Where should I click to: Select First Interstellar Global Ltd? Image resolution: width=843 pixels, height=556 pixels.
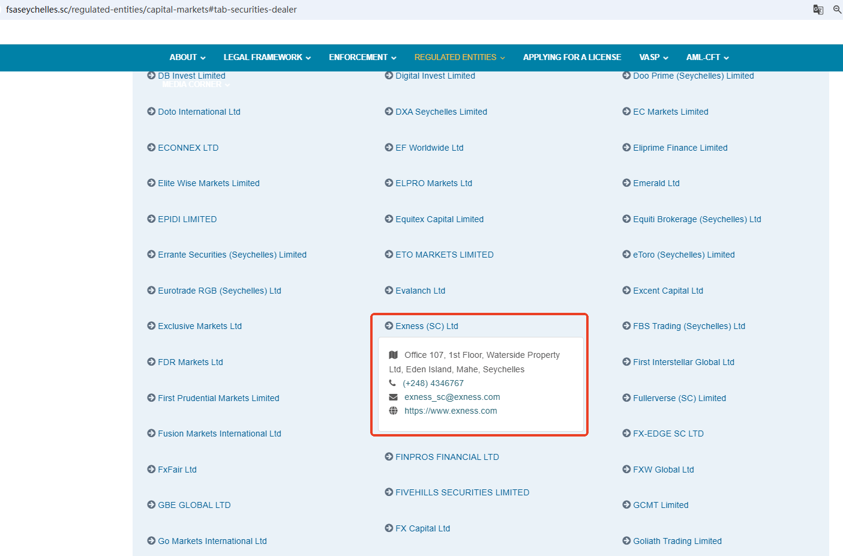point(683,362)
